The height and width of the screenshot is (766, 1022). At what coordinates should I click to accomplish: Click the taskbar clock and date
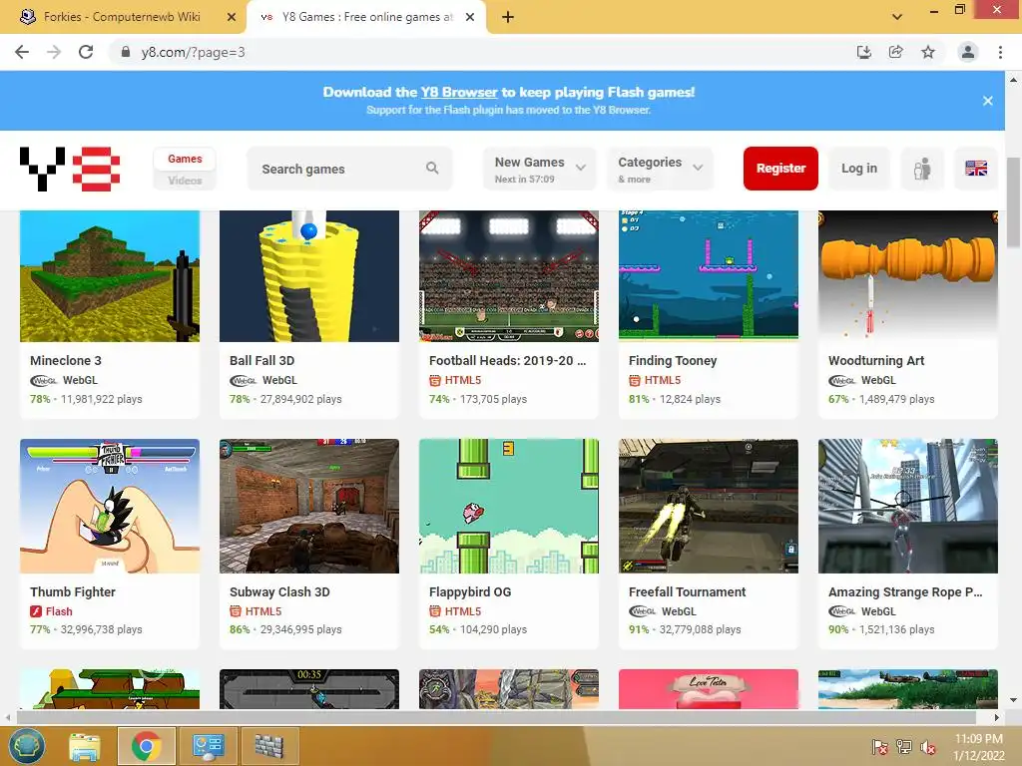[979, 747]
